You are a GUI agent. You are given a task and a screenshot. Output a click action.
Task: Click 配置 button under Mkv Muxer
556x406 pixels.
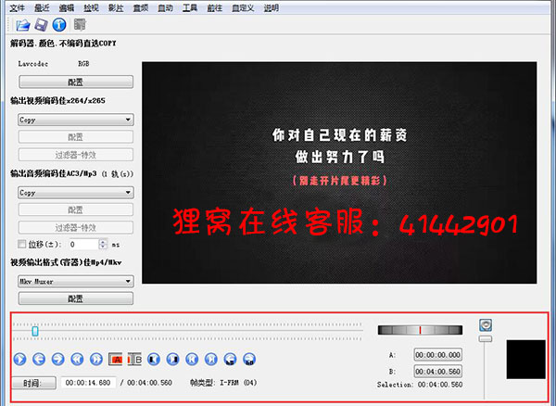[x=76, y=298]
